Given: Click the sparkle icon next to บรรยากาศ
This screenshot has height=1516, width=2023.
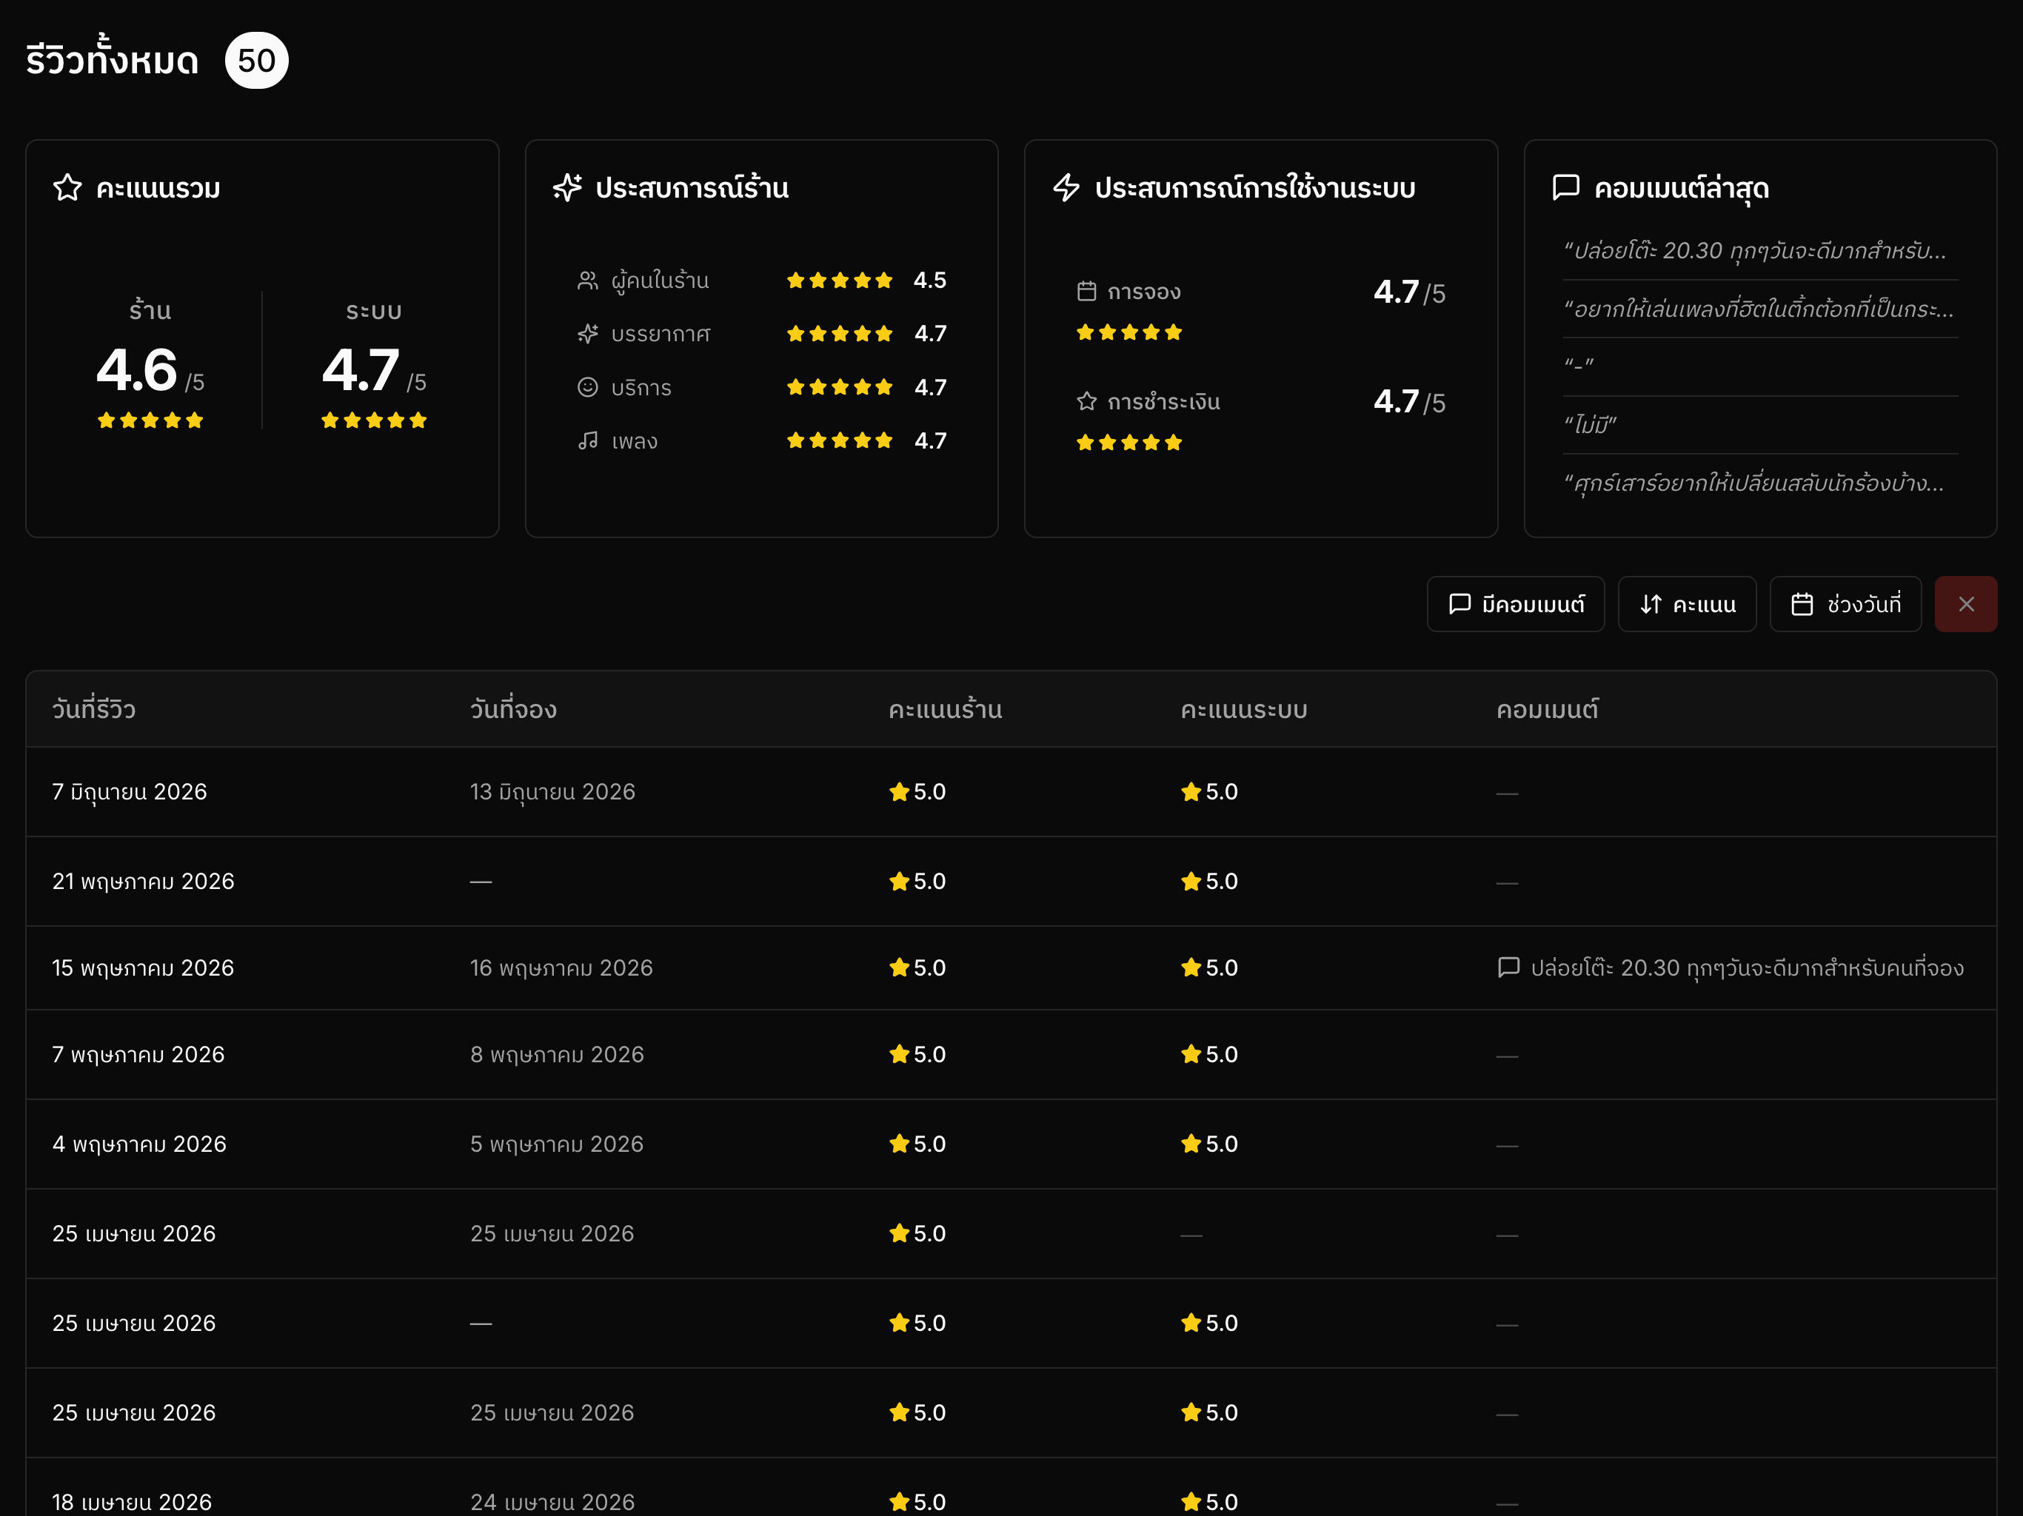Looking at the screenshot, I should click(x=587, y=334).
